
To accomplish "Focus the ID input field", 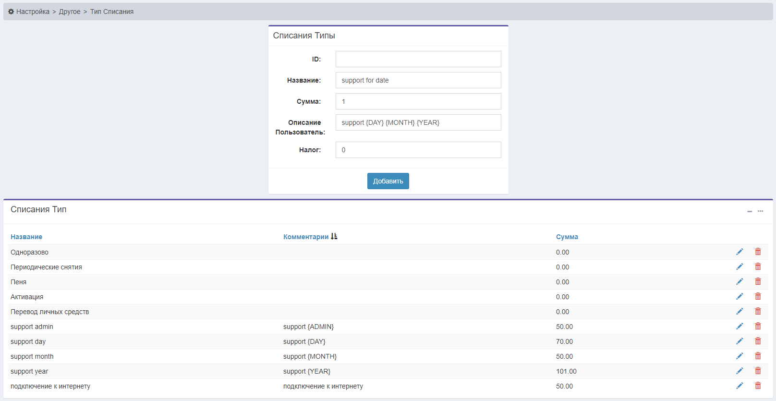I will [x=418, y=59].
